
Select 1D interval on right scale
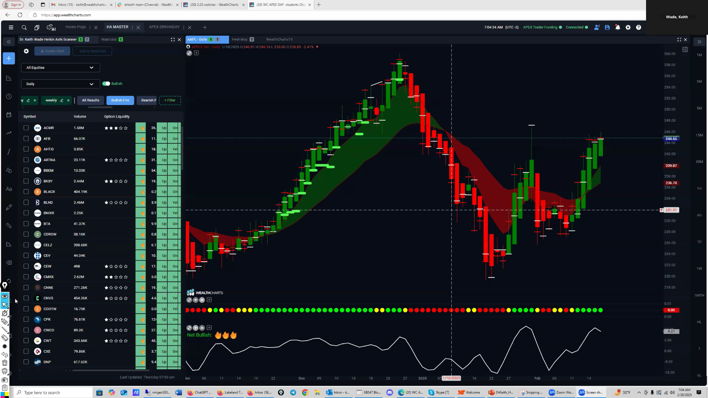(699, 242)
